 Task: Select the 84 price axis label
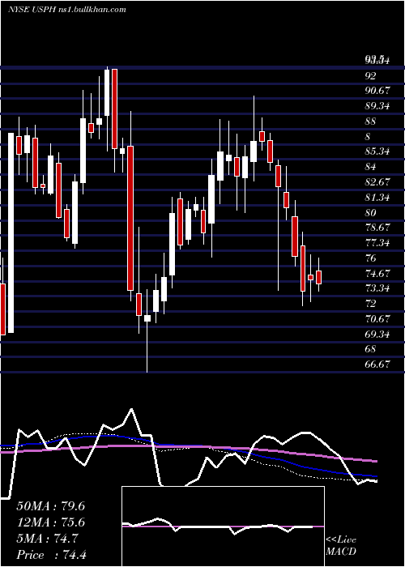tap(370, 167)
